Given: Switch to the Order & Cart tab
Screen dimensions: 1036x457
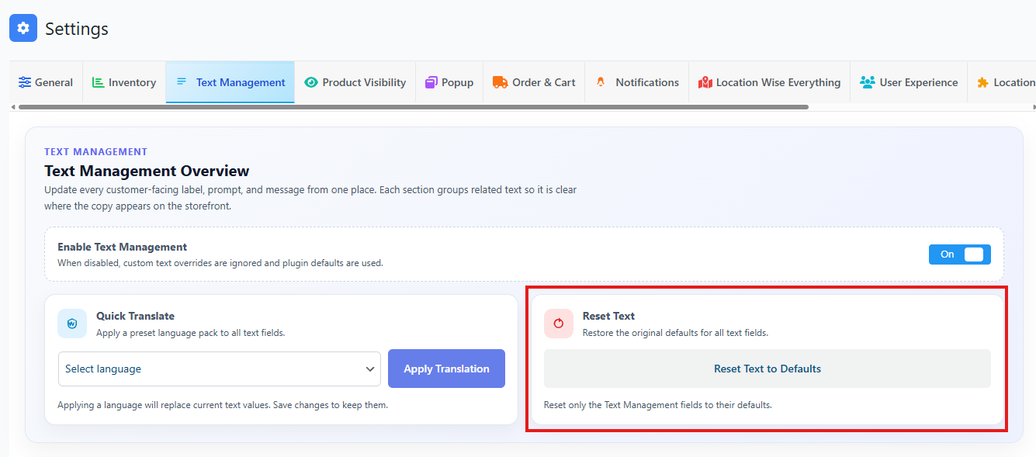Looking at the screenshot, I should pyautogui.click(x=534, y=82).
